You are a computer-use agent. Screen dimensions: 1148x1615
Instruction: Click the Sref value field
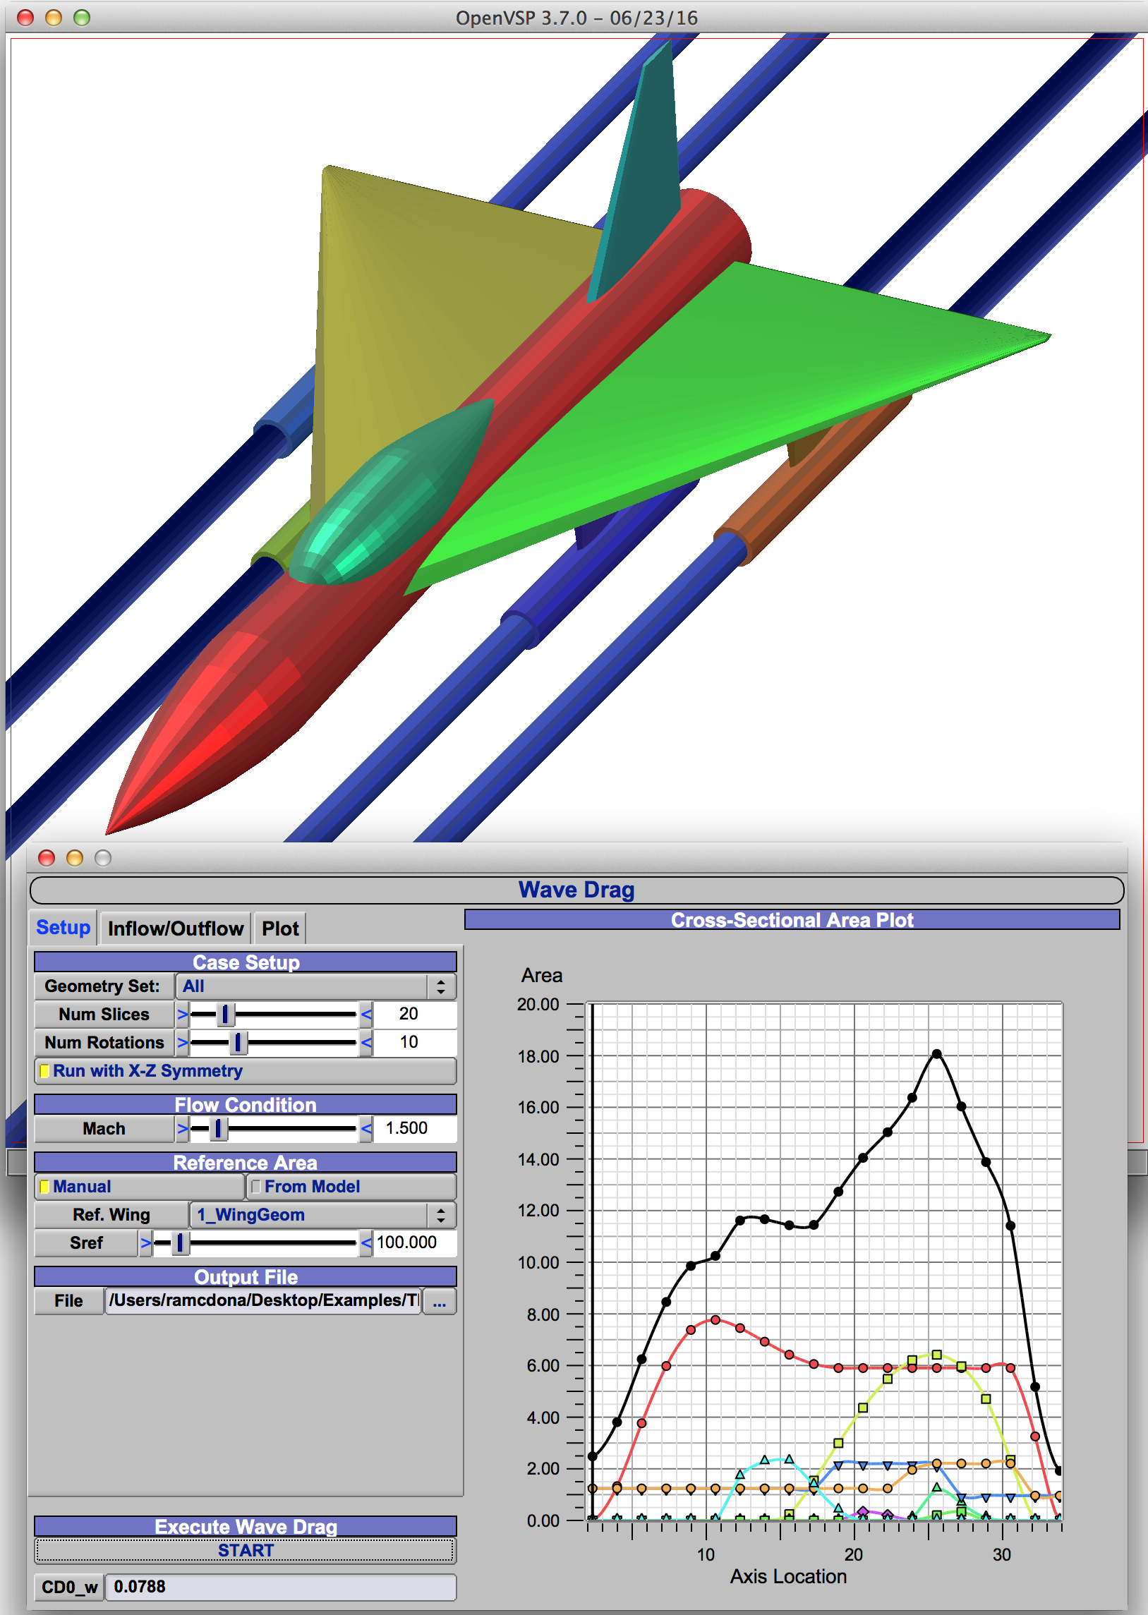point(414,1242)
